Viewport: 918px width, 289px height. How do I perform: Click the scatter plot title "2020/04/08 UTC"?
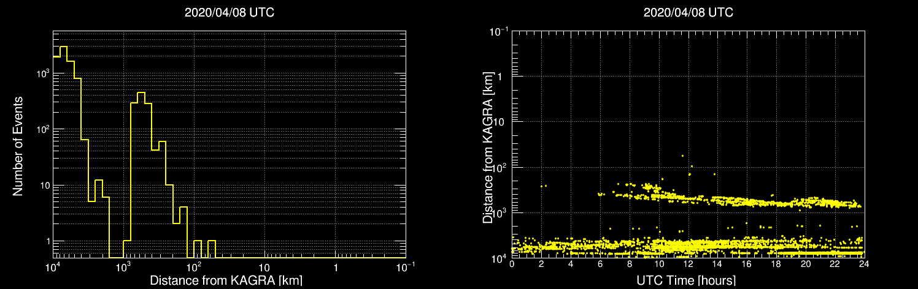coord(688,12)
